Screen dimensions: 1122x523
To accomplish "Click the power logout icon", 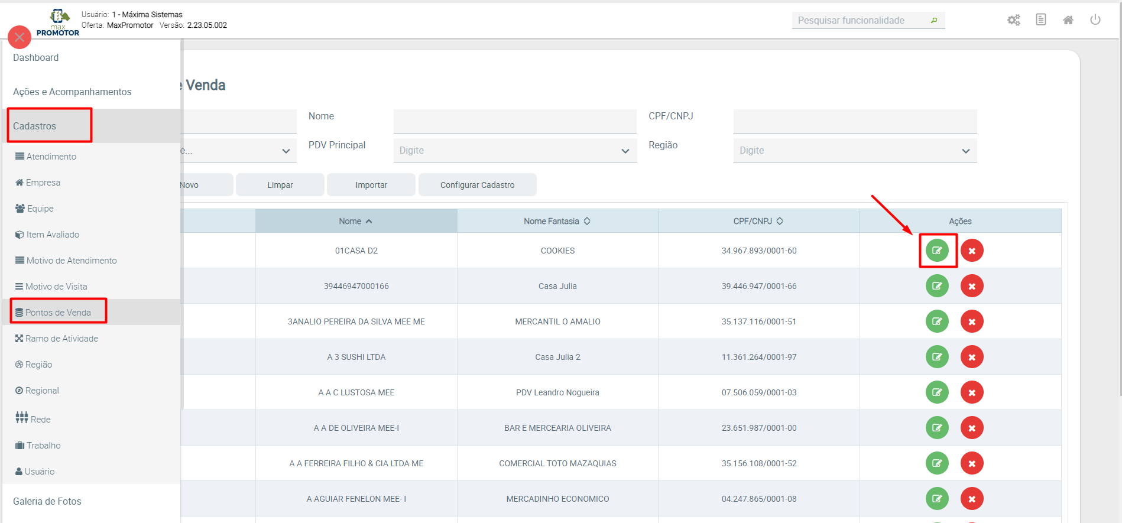I will pyautogui.click(x=1095, y=20).
